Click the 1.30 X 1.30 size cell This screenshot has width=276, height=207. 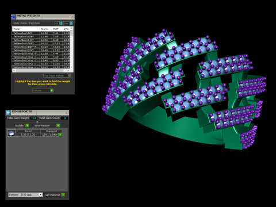(28, 135)
